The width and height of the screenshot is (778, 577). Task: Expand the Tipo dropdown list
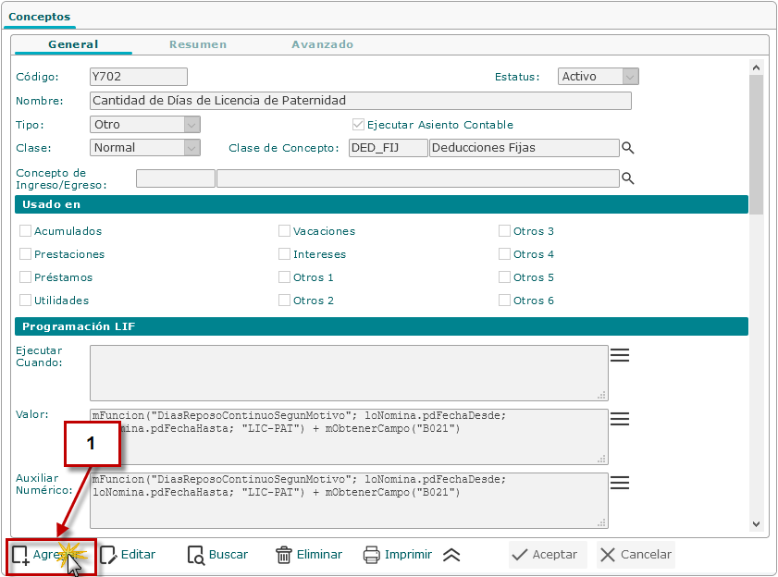coord(191,124)
